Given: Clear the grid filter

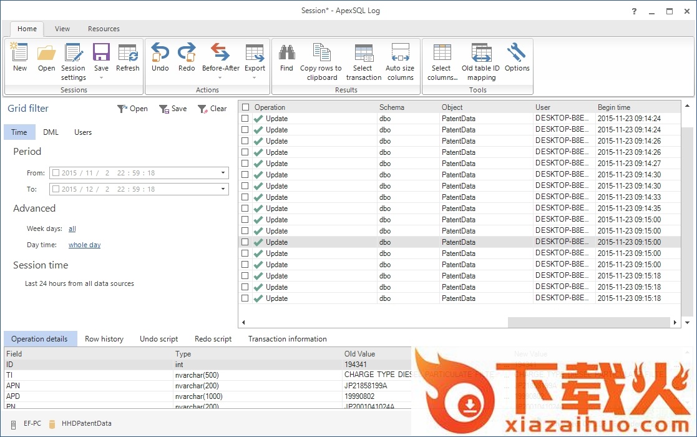Looking at the screenshot, I should (x=212, y=109).
